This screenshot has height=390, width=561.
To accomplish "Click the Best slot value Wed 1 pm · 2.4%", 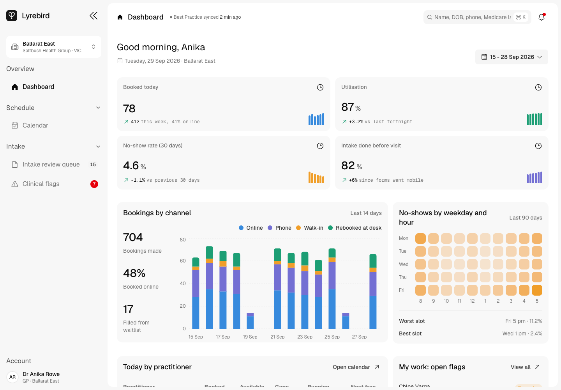I will coord(522,333).
